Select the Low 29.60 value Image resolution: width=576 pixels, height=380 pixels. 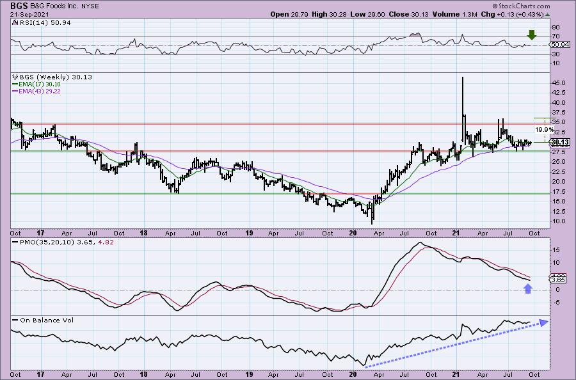pyautogui.click(x=367, y=14)
